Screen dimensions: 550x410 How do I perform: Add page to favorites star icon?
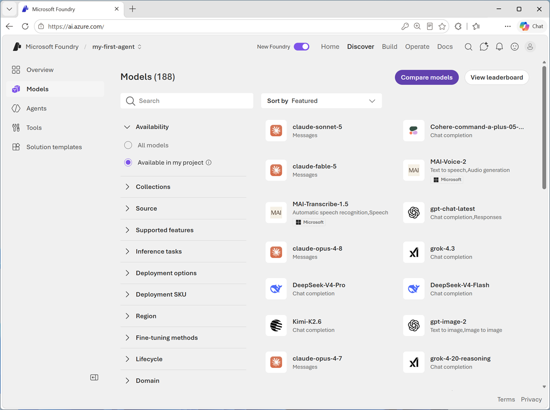pos(442,27)
